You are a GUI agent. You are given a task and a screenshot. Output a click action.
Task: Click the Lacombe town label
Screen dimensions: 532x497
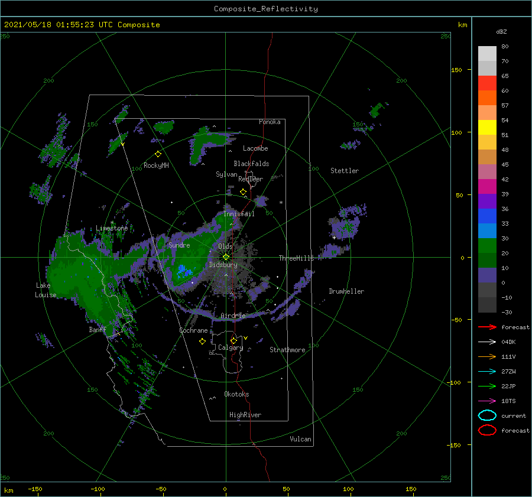pos(255,148)
